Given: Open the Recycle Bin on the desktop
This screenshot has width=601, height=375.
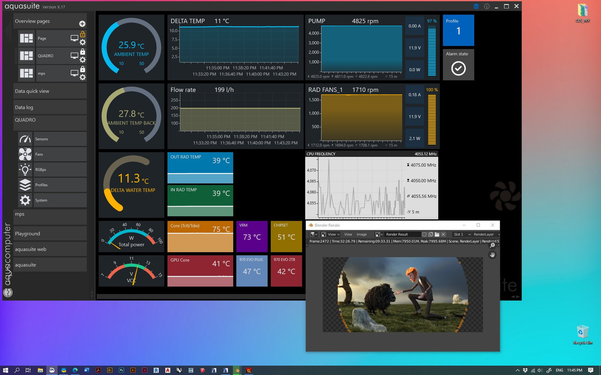Looking at the screenshot, I should (x=583, y=335).
